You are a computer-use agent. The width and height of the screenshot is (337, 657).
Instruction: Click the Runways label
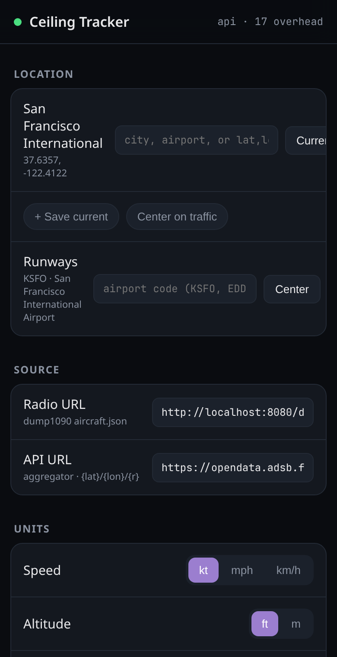click(51, 262)
